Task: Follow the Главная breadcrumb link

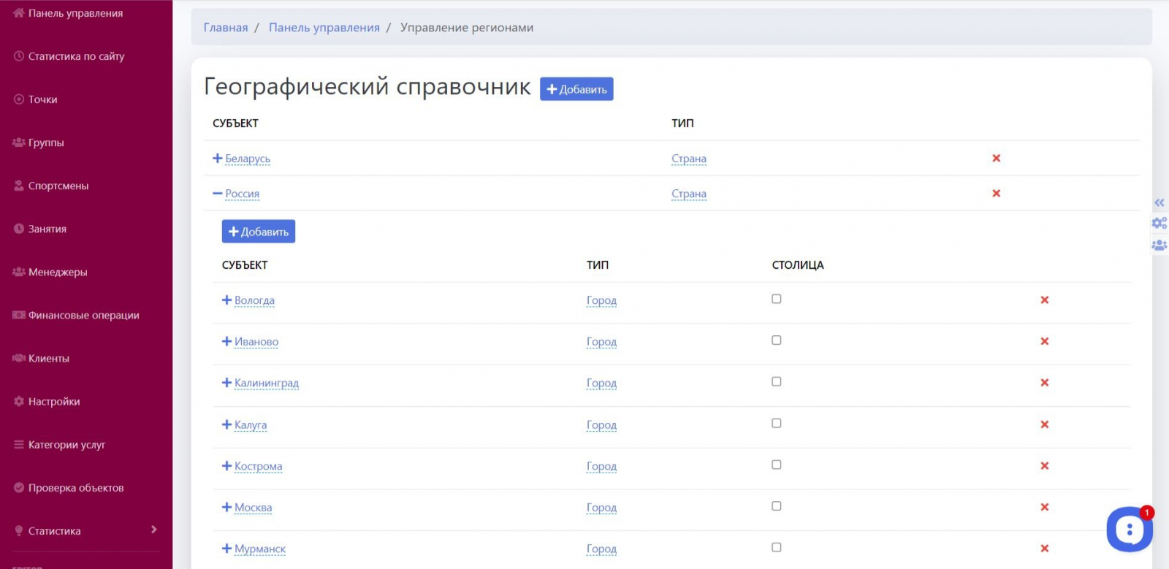Action: click(x=226, y=28)
